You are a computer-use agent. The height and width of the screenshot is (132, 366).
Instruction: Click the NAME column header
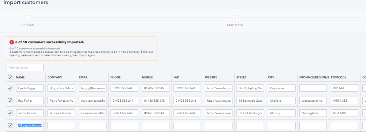click(20, 78)
